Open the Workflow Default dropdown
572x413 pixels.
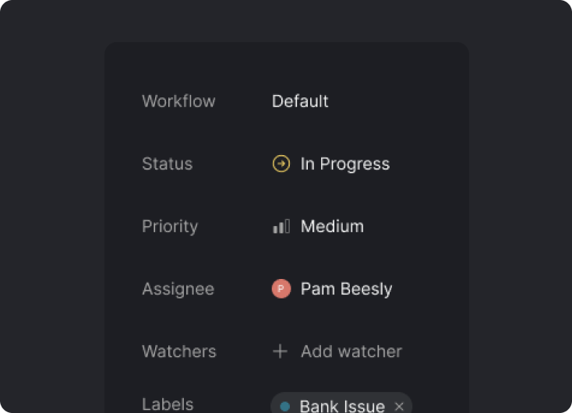coord(300,101)
